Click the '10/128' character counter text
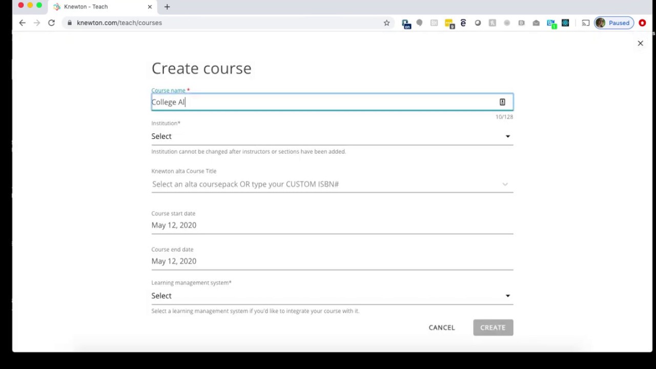The height and width of the screenshot is (369, 656). [x=504, y=117]
